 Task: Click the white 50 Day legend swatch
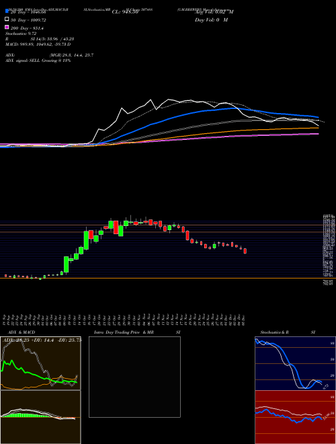7,20
